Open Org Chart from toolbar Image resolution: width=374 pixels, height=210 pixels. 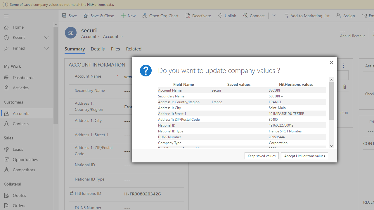point(160,16)
